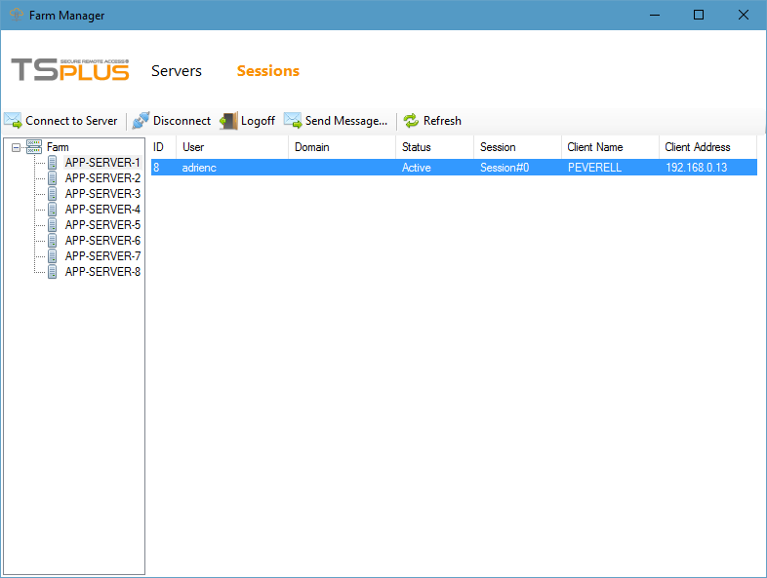767x578 pixels.
Task: Click the Send Message... button label
Action: (x=346, y=121)
